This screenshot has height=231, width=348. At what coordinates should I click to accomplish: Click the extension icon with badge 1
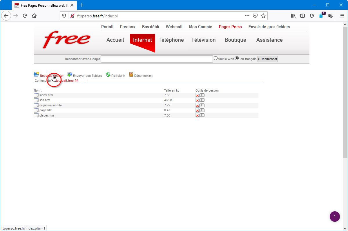(322, 15)
